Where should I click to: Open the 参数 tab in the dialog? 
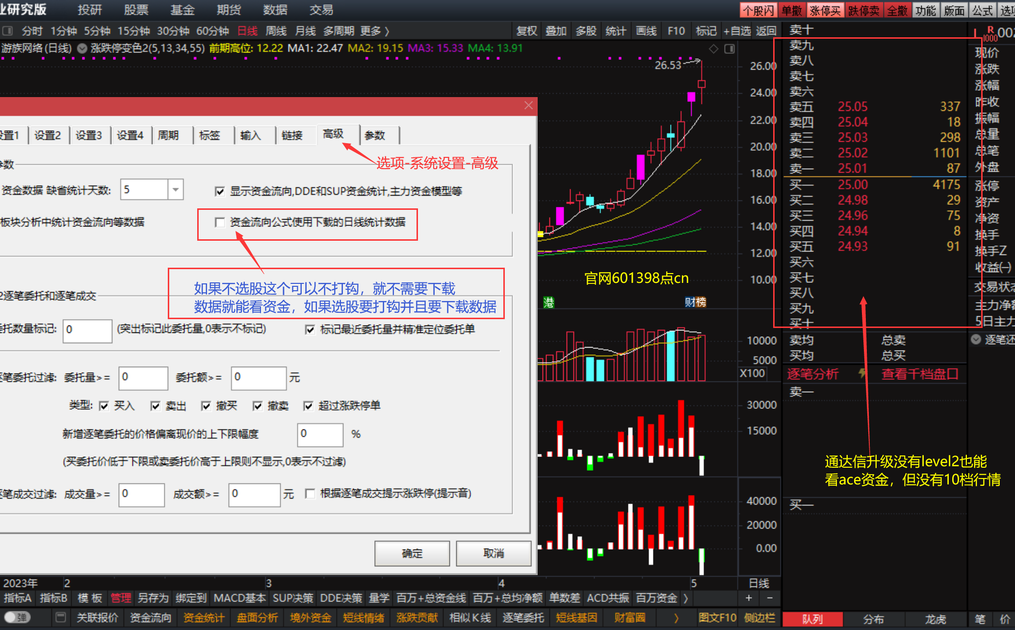point(375,135)
